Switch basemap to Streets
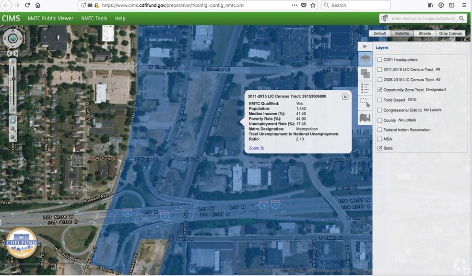 point(425,34)
